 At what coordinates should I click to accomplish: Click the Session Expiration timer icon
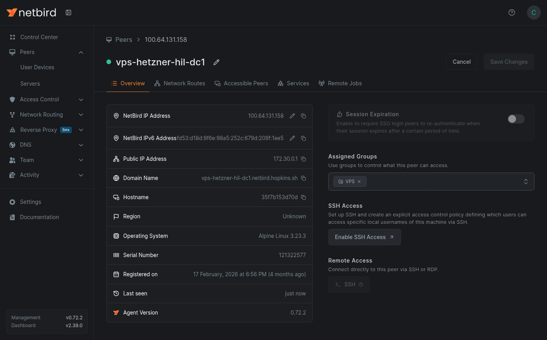(x=340, y=114)
